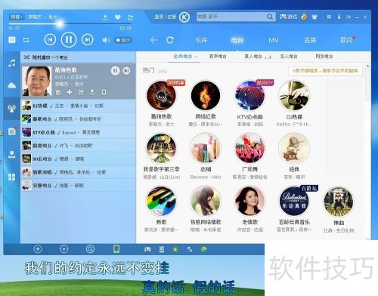Image resolution: width=378 pixels, height=296 pixels.
Task: Click the song progress bar knob
Action: pos(60,24)
